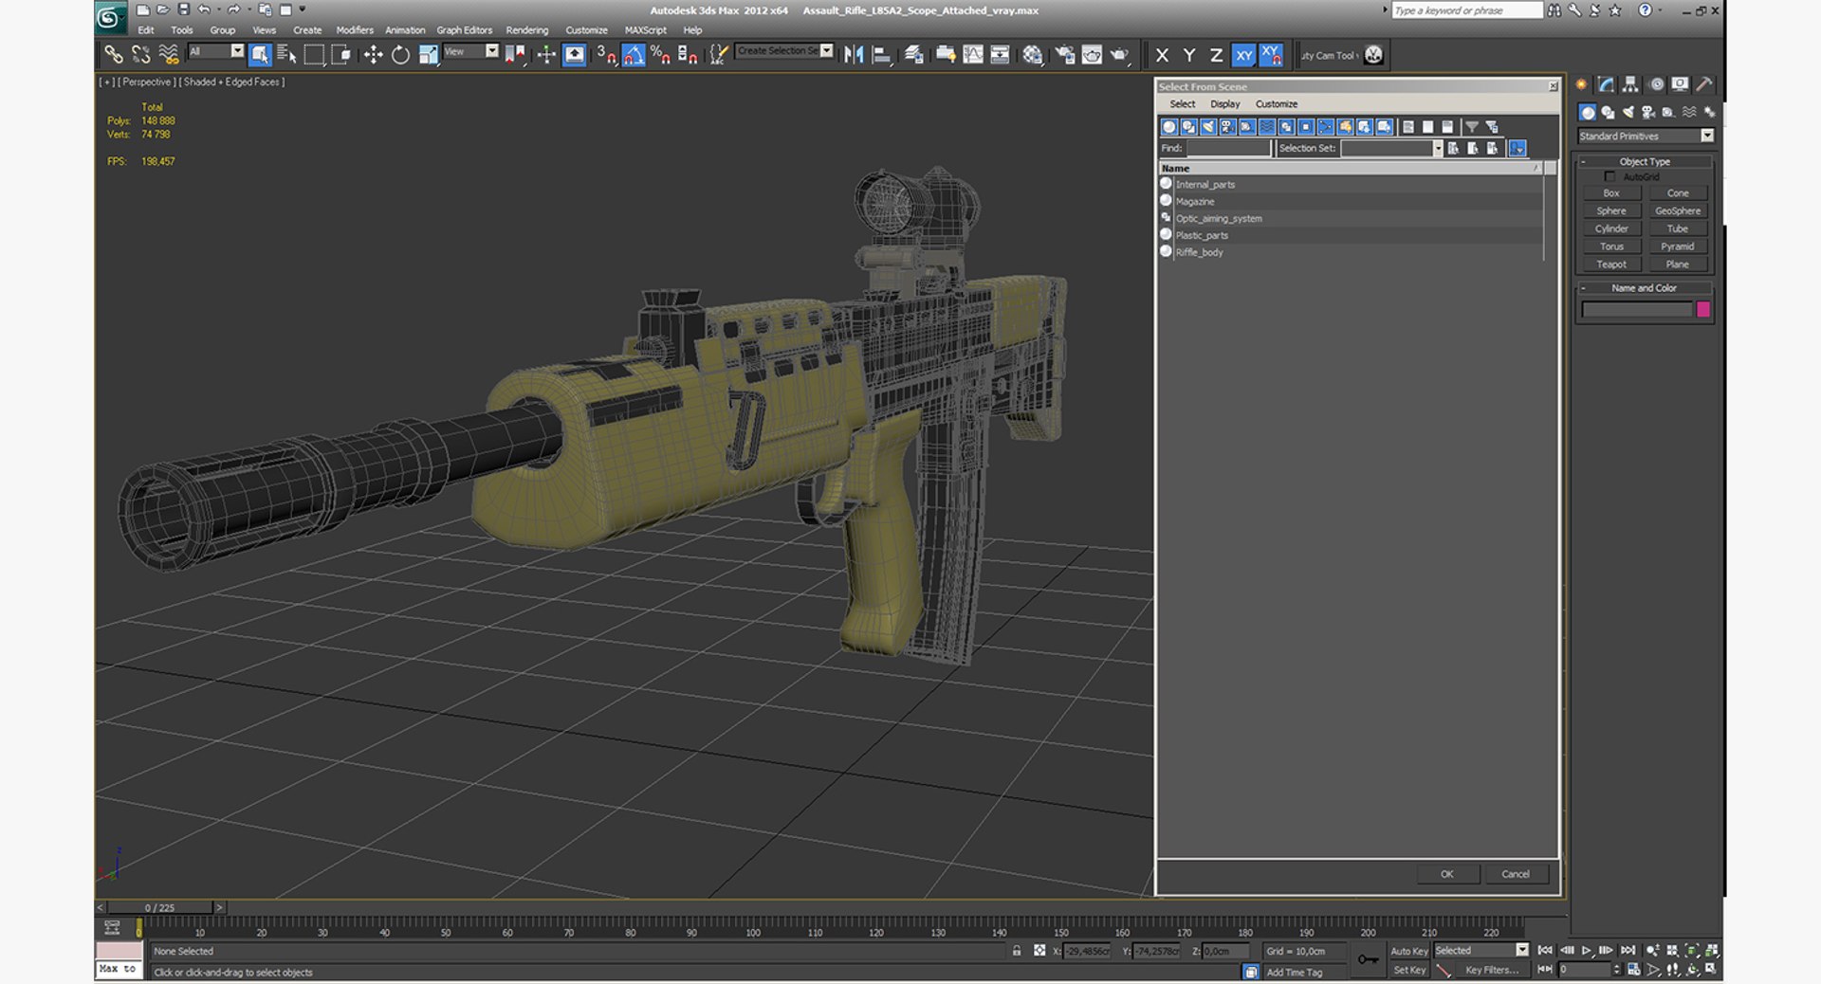Image resolution: width=1821 pixels, height=984 pixels.
Task: Toggle Angle Snap in main toolbar
Action: [x=634, y=55]
